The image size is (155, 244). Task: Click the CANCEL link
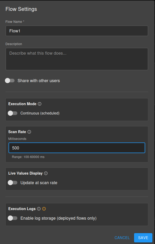pyautogui.click(x=122, y=238)
